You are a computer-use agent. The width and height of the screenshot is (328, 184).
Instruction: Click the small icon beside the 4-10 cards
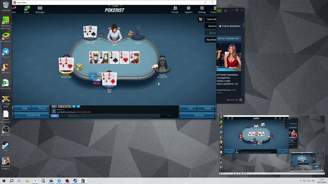[x=101, y=34]
